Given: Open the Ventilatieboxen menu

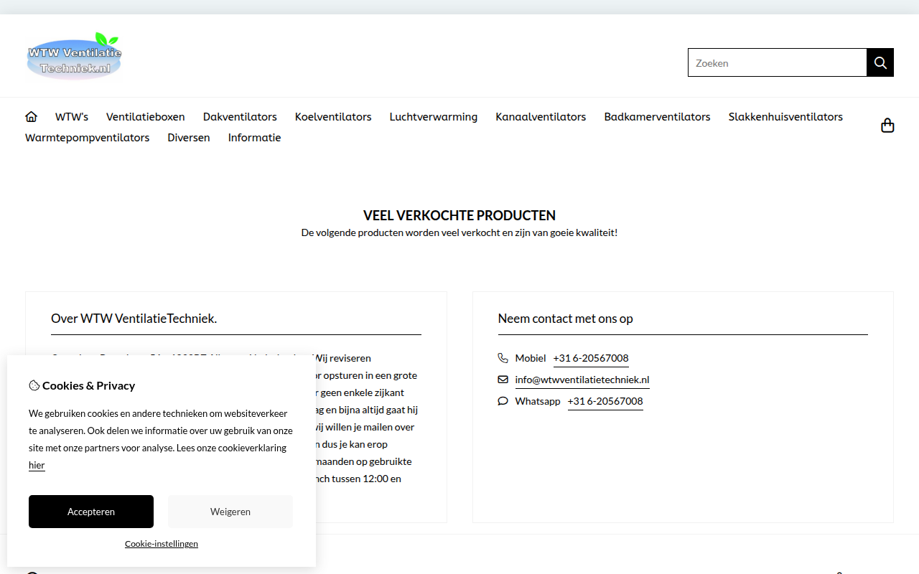Looking at the screenshot, I should tap(146, 116).
